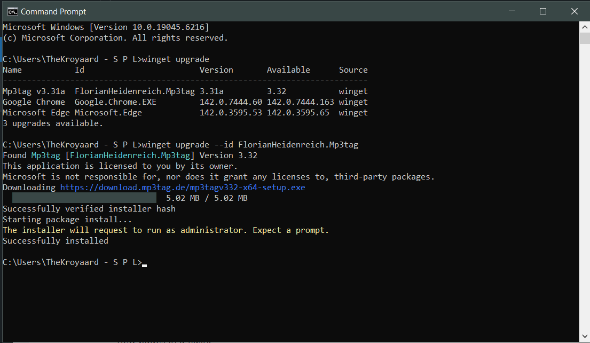The width and height of the screenshot is (590, 343).
Task: Click the Source column header text
Action: pyautogui.click(x=353, y=69)
